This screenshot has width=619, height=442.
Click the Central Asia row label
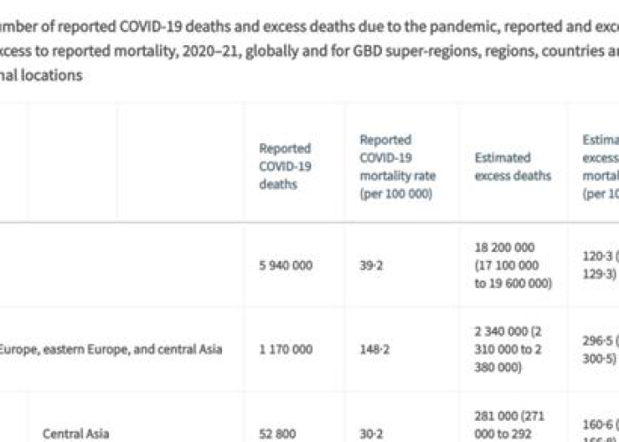point(76,434)
